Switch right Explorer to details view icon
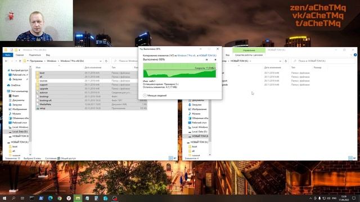 (x=350, y=158)
